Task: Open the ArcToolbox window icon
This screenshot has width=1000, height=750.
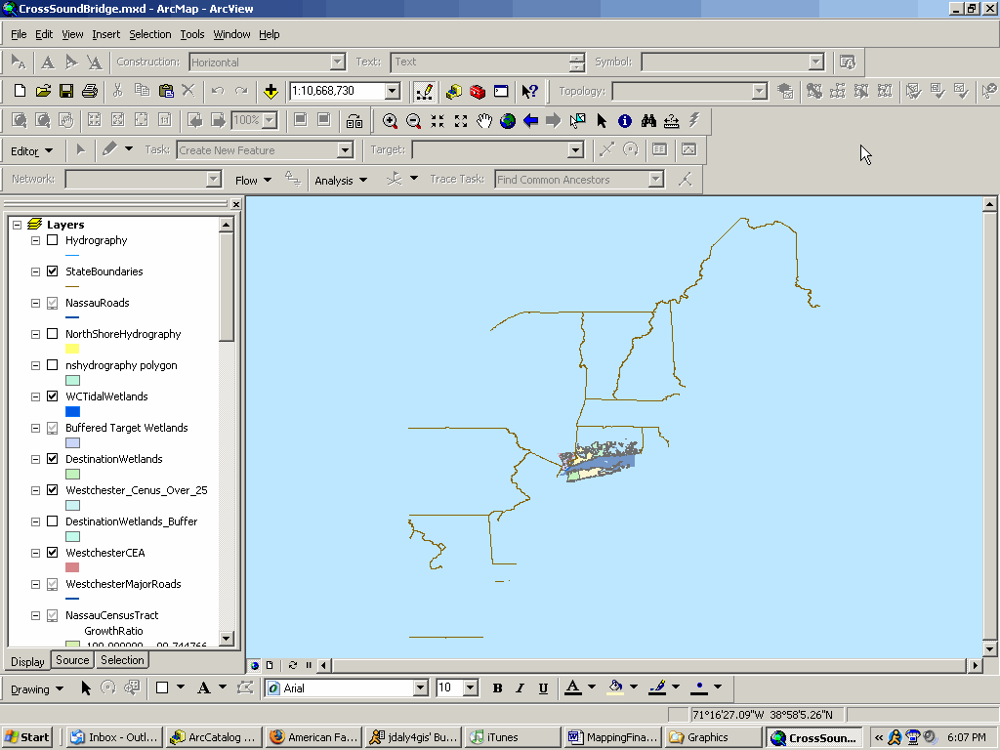Action: [x=478, y=91]
